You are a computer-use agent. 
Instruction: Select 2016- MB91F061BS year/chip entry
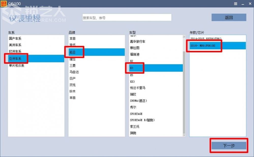click(218, 46)
